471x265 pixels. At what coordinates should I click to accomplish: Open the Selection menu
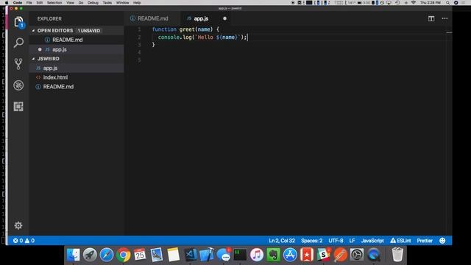[x=54, y=3]
